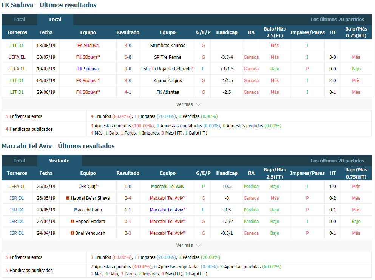Click the 5-0 result vs SP Tre Penne

[128, 57]
